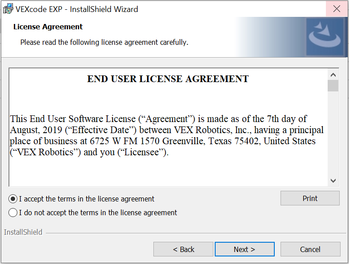Cancel the installation
Image resolution: width=349 pixels, height=264 pixels.
tap(310, 249)
